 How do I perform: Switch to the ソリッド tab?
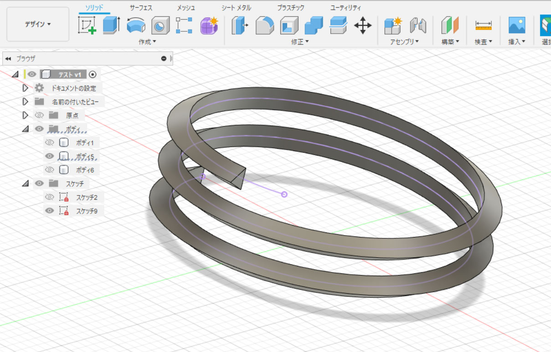tap(94, 8)
